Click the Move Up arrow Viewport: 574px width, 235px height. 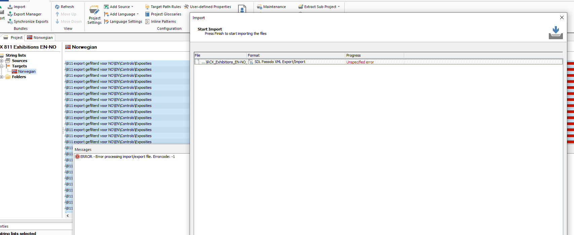coord(57,14)
